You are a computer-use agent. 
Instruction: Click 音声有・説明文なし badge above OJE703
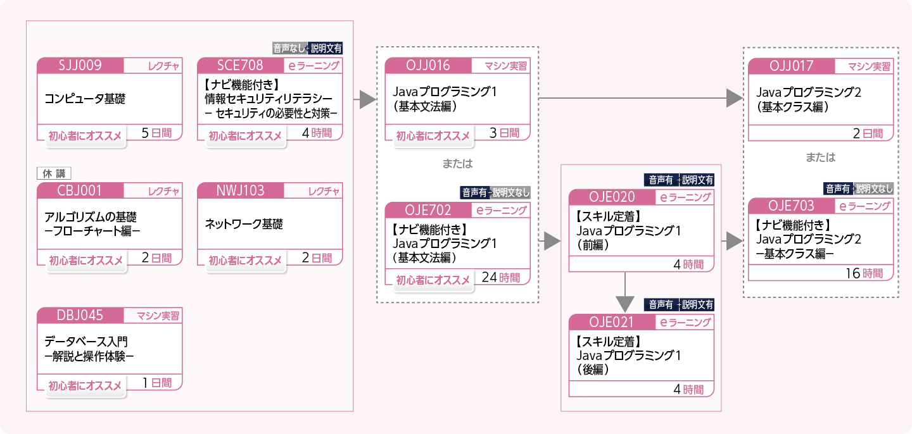(858, 189)
